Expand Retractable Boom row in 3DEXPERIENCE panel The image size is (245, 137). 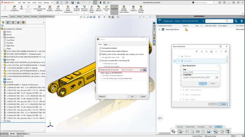tap(159, 30)
